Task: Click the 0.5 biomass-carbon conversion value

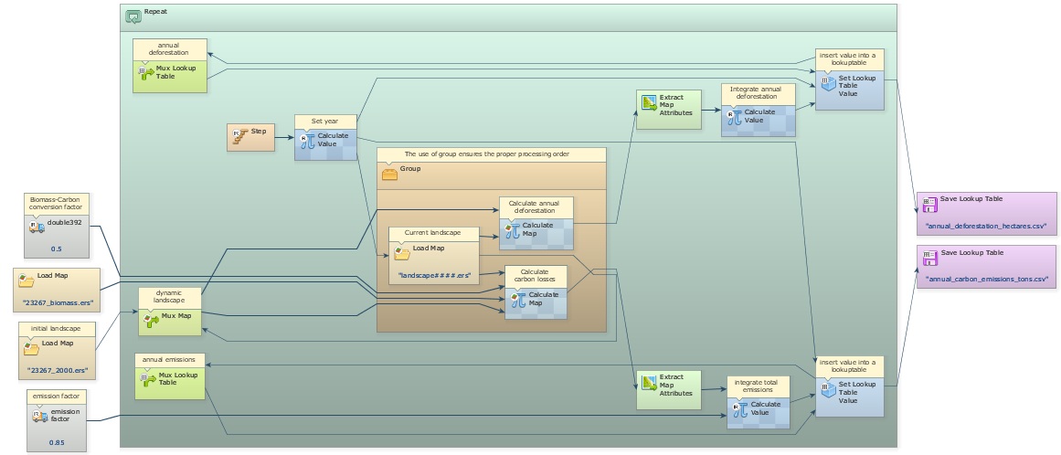Action: point(56,249)
